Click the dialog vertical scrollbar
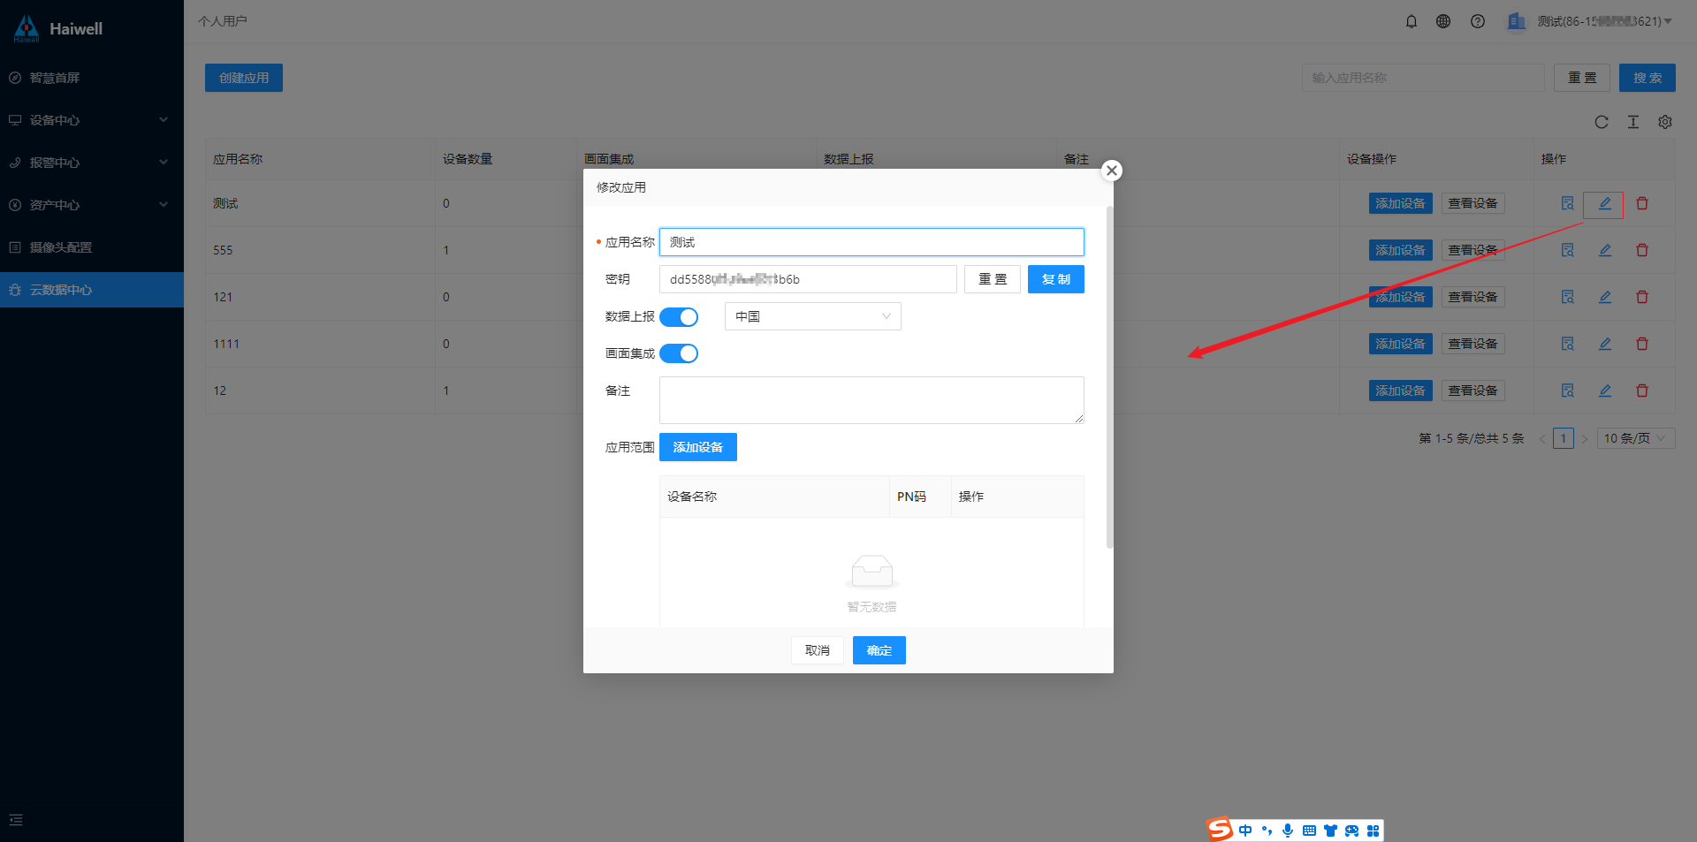Screen dimensions: 1697x842 point(1110,377)
